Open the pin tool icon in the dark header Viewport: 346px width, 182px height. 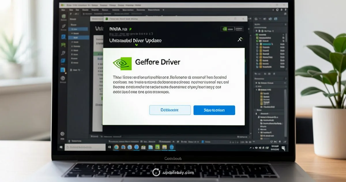coord(240,39)
